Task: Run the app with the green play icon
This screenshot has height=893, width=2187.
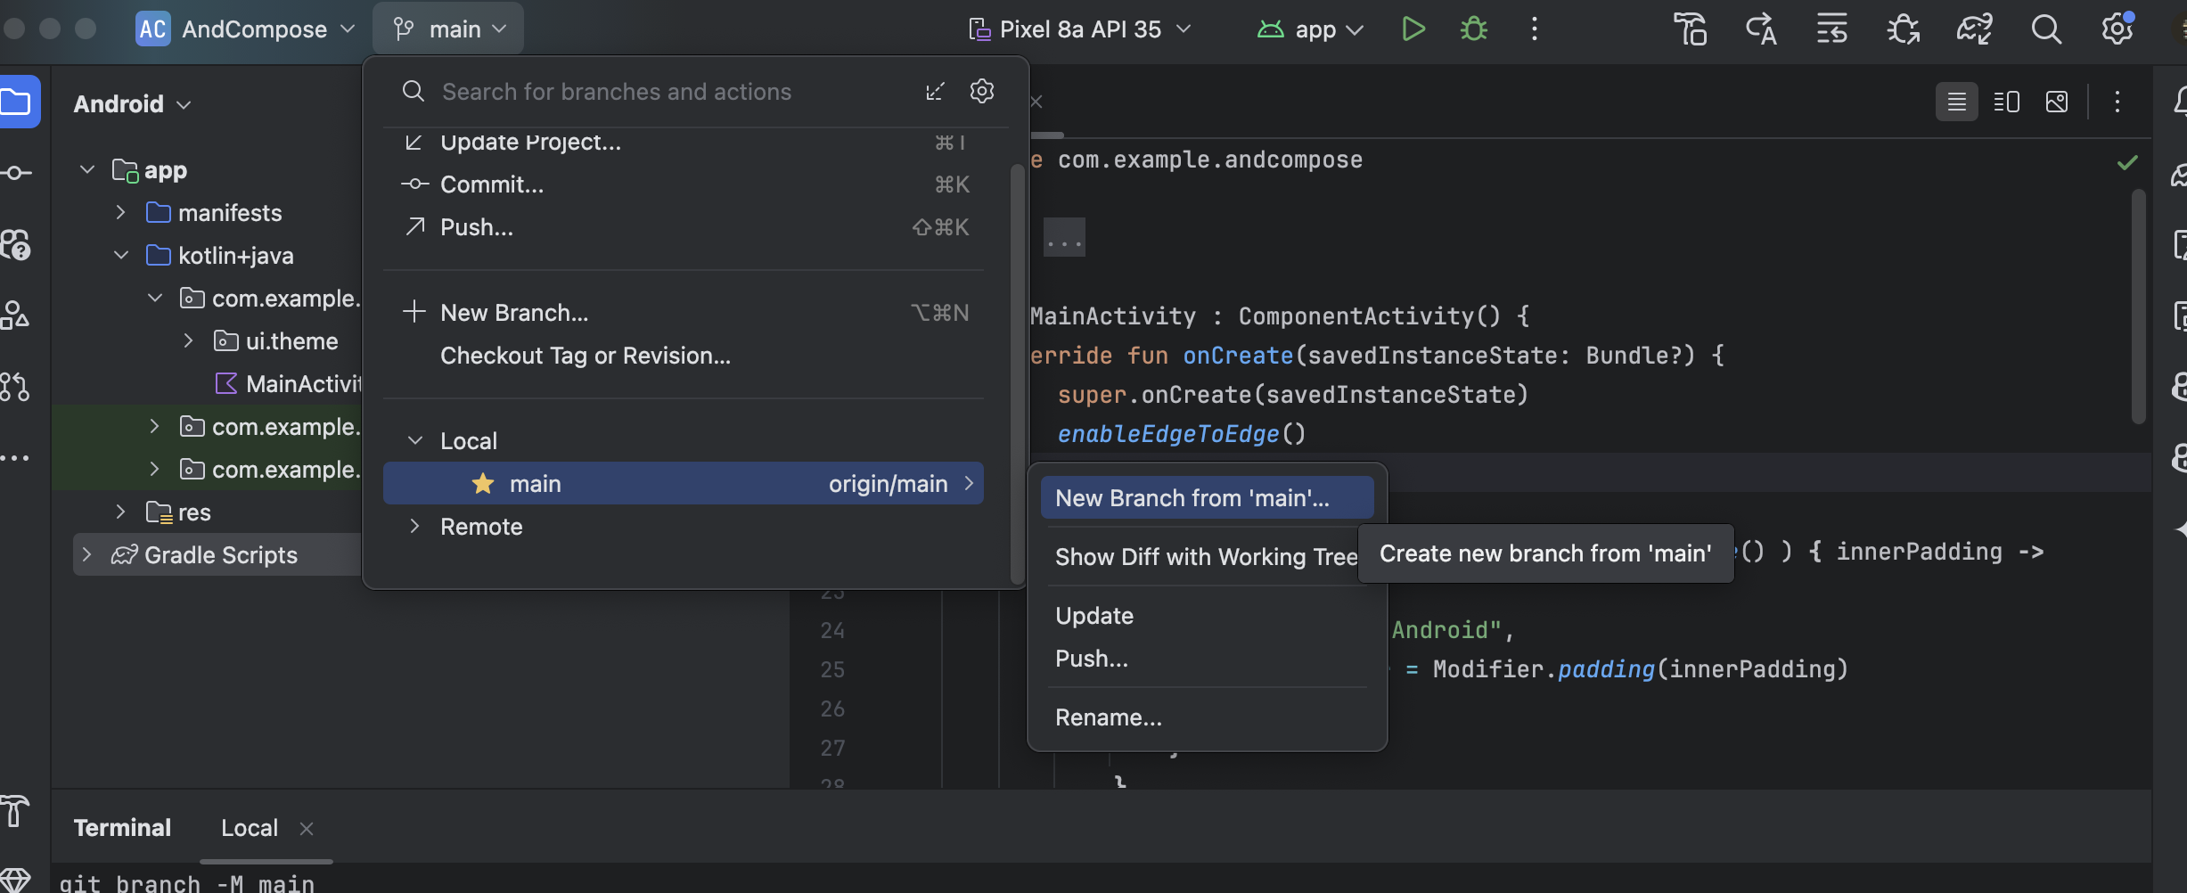Action: coord(1413,29)
